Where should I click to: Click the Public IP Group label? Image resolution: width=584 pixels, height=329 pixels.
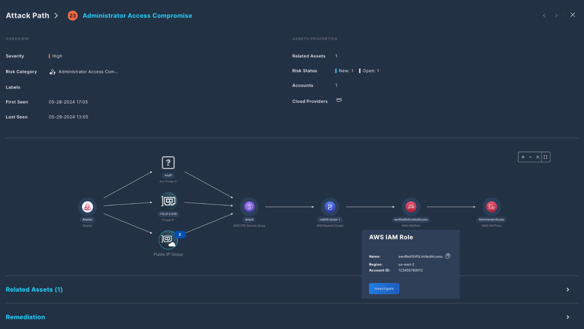click(x=168, y=254)
